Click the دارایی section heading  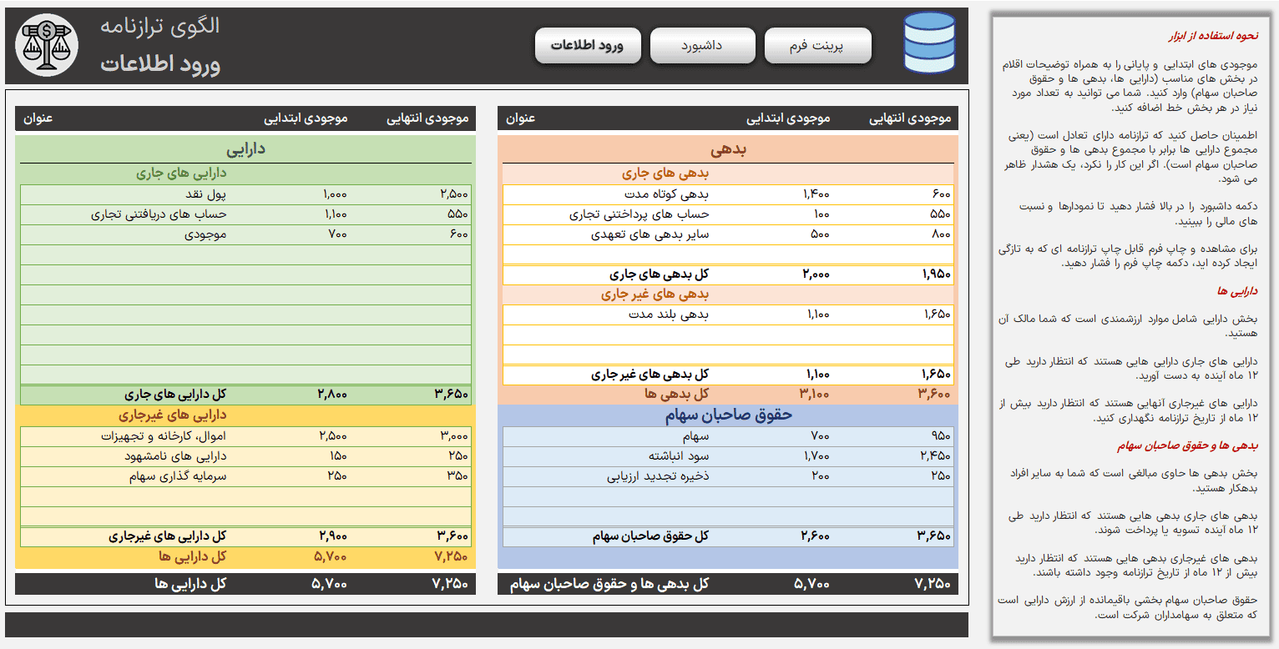pos(245,150)
